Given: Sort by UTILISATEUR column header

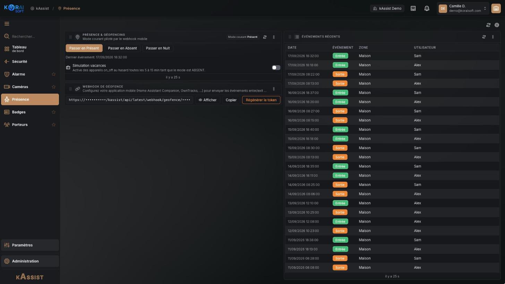Looking at the screenshot, I should coord(425,48).
